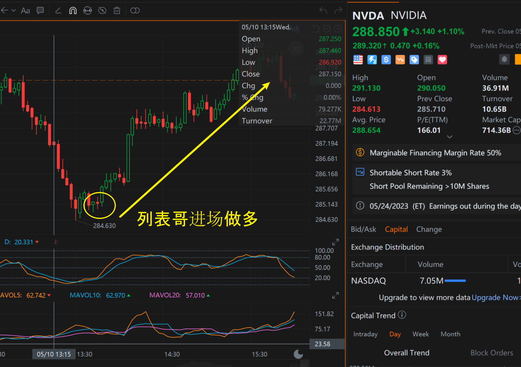
Task: Select the trend line drawing tool
Action: click(x=58, y=11)
